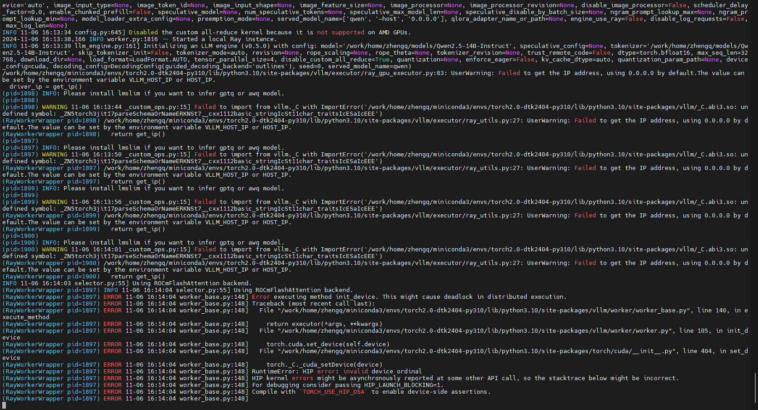
Task: Click 'max_log_len=None)' at top
Action: point(37,26)
